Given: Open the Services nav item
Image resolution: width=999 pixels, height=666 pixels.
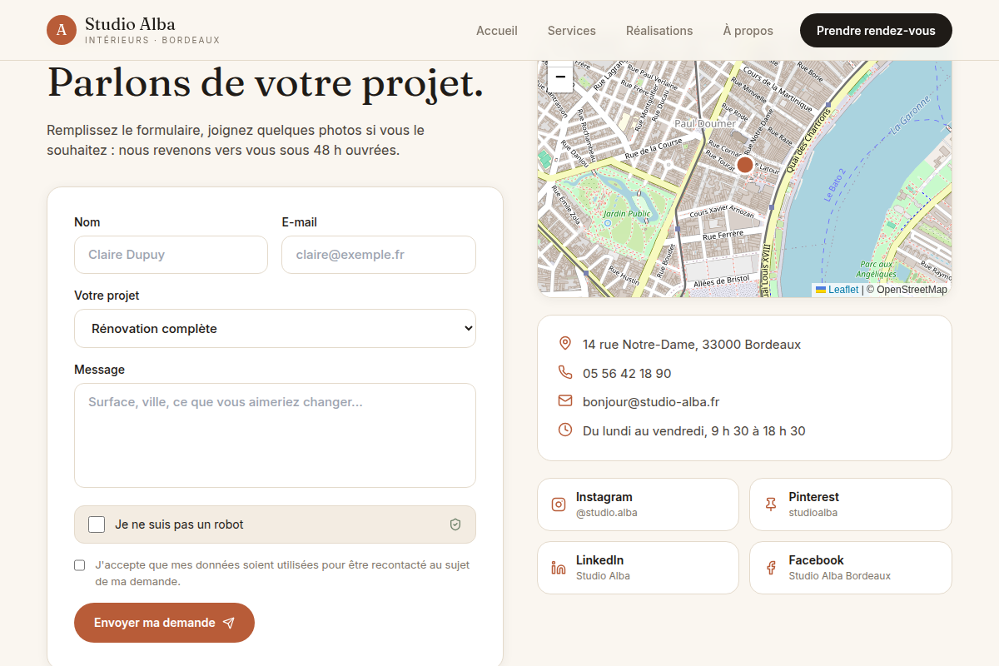Looking at the screenshot, I should pos(572,31).
